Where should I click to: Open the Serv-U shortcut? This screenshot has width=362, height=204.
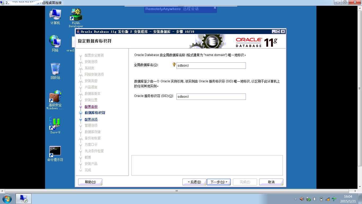(x=55, y=125)
